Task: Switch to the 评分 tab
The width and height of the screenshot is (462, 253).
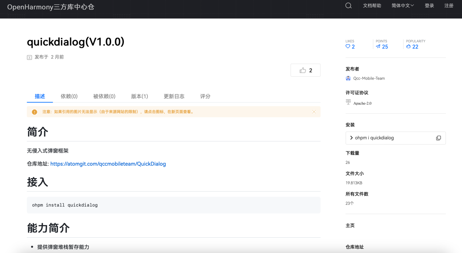Action: point(205,96)
